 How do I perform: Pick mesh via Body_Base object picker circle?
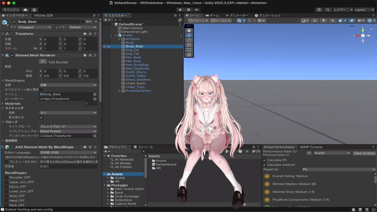click(x=95, y=94)
